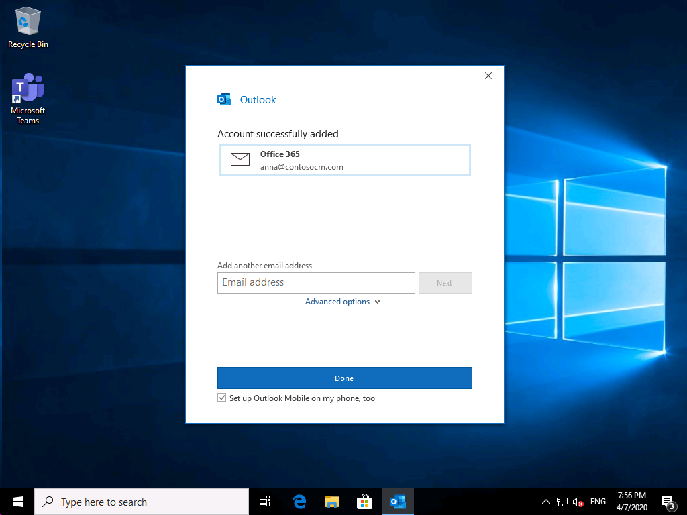Open Task View from the taskbar
The height and width of the screenshot is (515, 687).
265,502
